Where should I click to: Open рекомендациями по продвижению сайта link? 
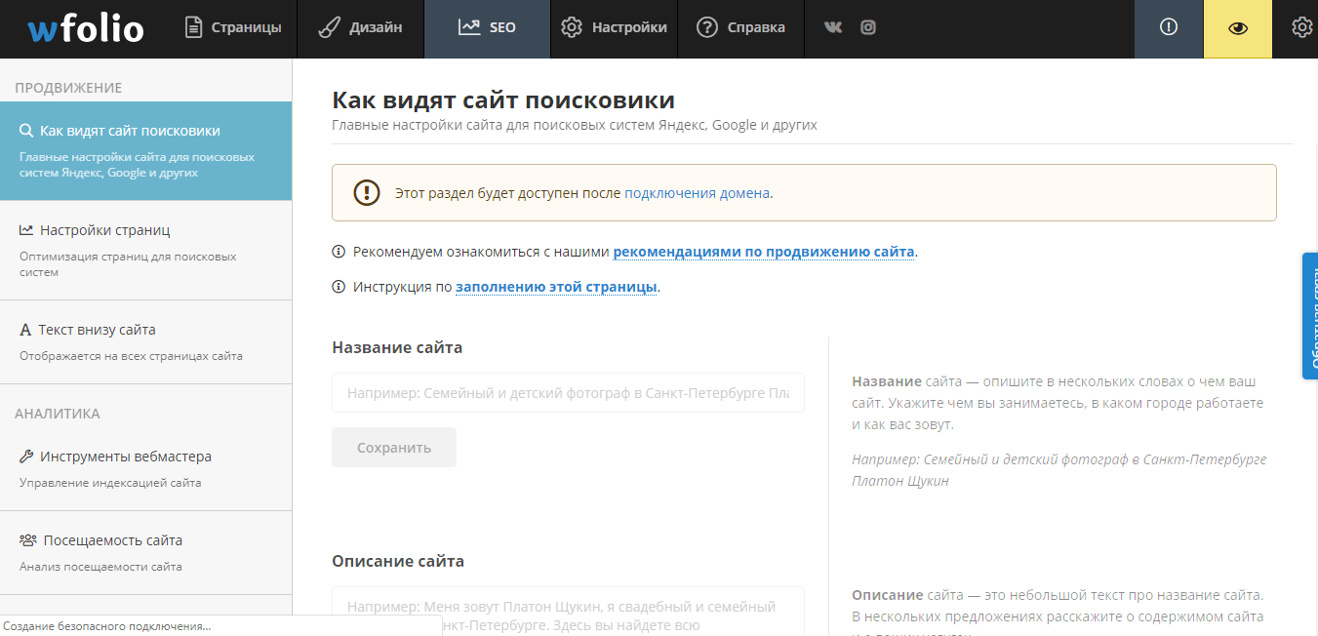pos(763,252)
